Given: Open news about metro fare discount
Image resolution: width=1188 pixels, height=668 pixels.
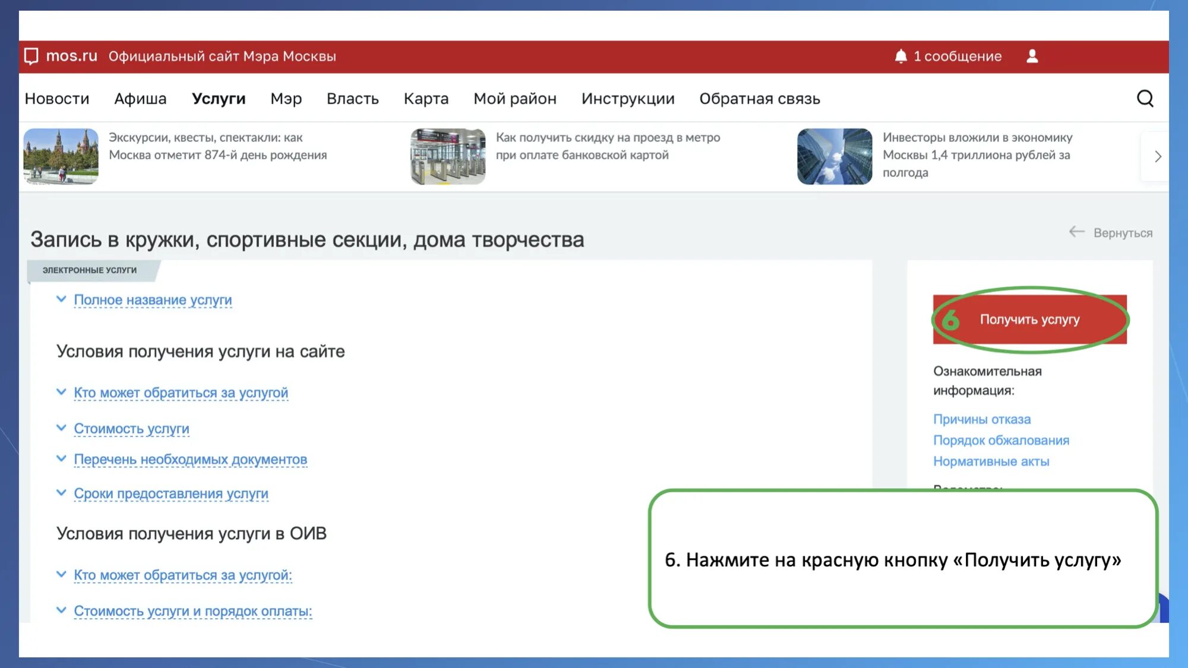Looking at the screenshot, I should (x=608, y=146).
